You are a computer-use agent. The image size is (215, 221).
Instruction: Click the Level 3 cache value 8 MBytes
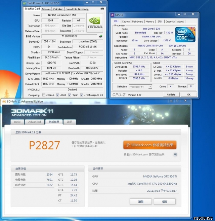click(173, 78)
